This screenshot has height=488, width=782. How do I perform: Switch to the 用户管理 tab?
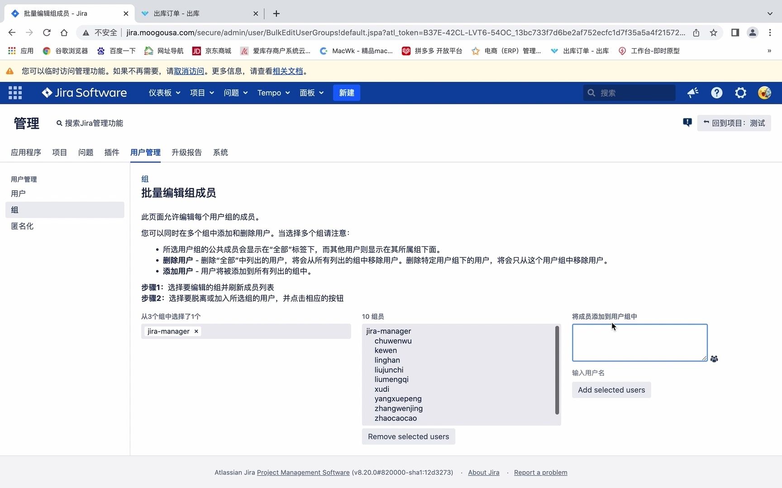click(x=145, y=152)
